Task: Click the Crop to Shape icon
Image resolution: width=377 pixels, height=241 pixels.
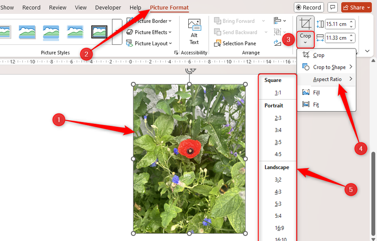Action: tap(306, 67)
